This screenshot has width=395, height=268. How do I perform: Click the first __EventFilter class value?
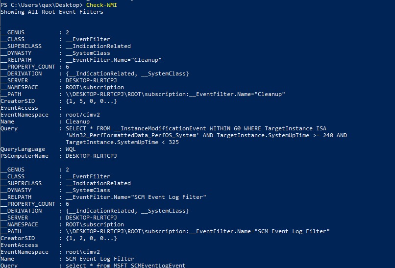point(88,39)
